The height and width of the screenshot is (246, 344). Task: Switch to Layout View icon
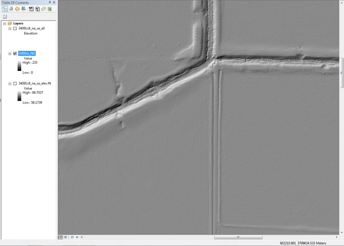(x=66, y=237)
